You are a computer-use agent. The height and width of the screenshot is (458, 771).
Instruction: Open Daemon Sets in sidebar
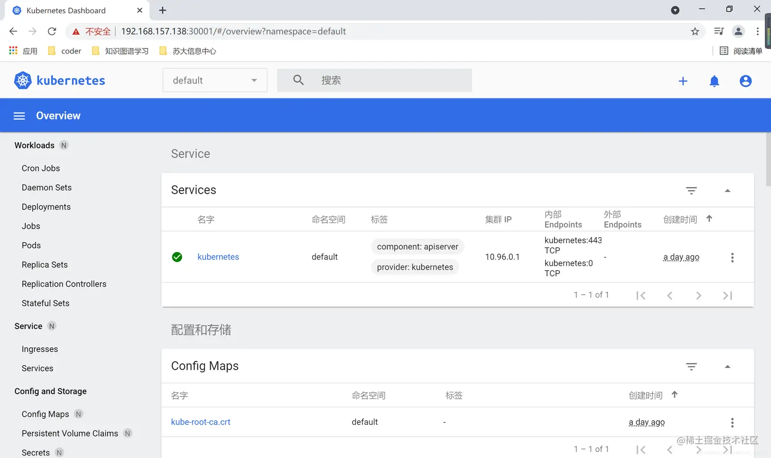46,188
